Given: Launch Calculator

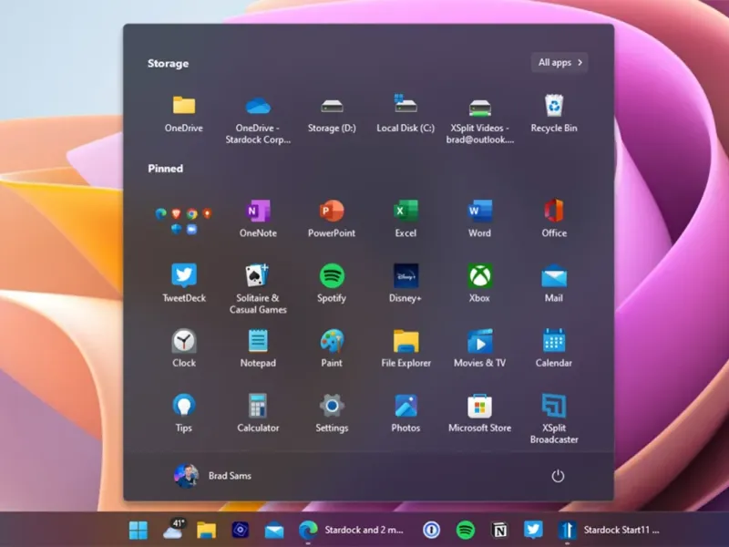Looking at the screenshot, I should tap(258, 414).
